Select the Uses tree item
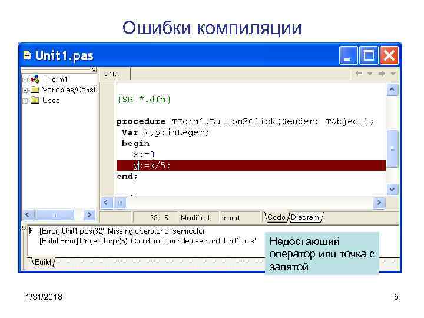 coord(51,100)
